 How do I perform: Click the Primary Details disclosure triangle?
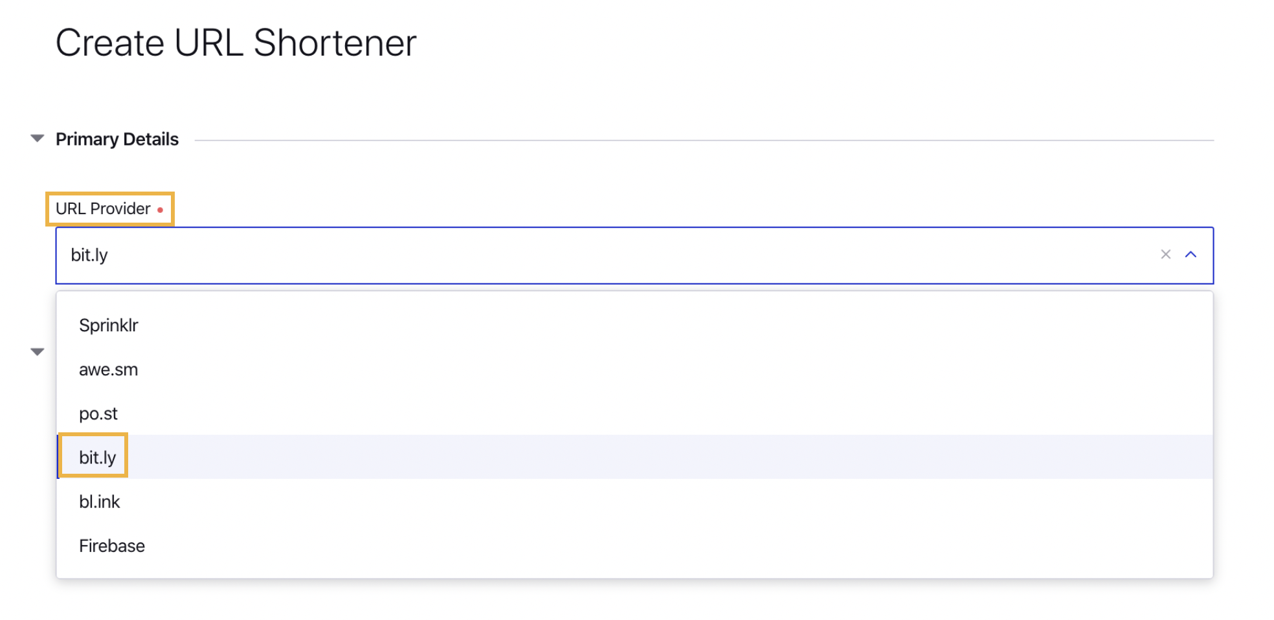pyautogui.click(x=37, y=138)
